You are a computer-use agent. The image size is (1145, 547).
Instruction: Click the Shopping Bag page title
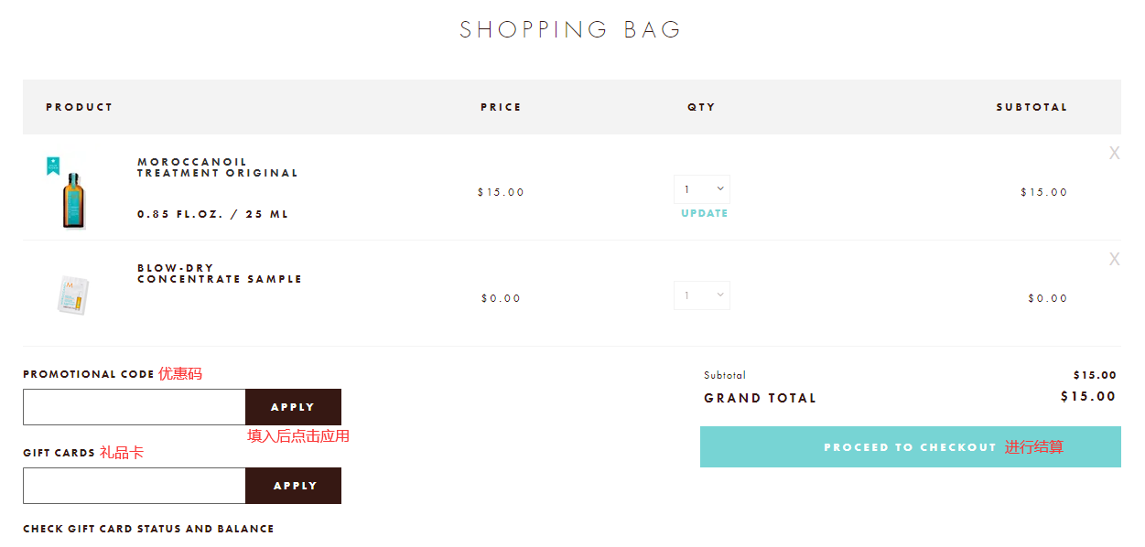[571, 29]
